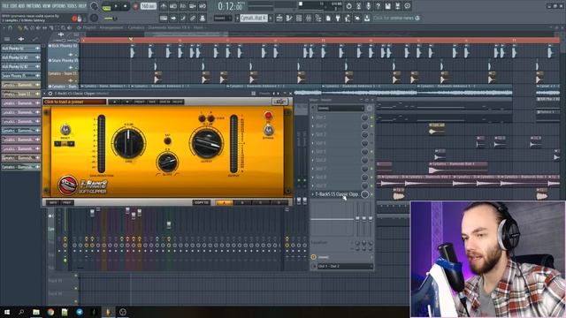This screenshot has width=566, height=318.
Task: Open the PATTERNS menu
Action: (34, 6)
